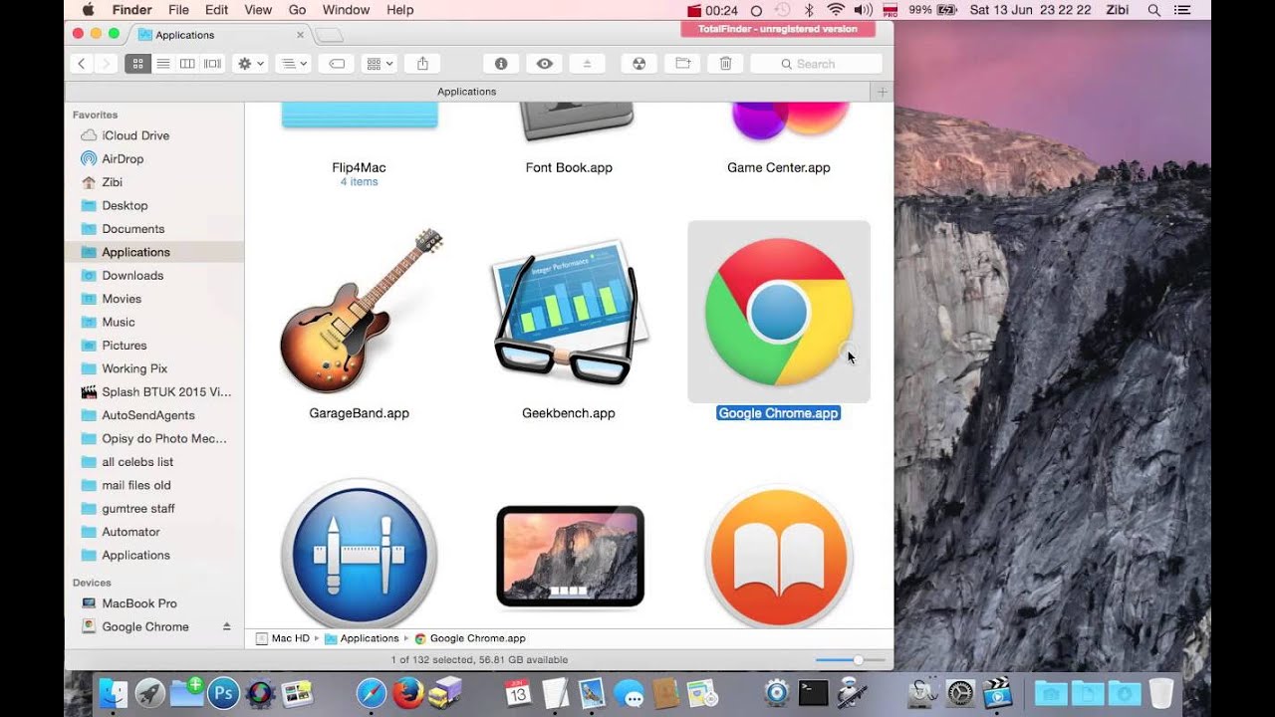Open the View menu
The image size is (1275, 717).
258,10
